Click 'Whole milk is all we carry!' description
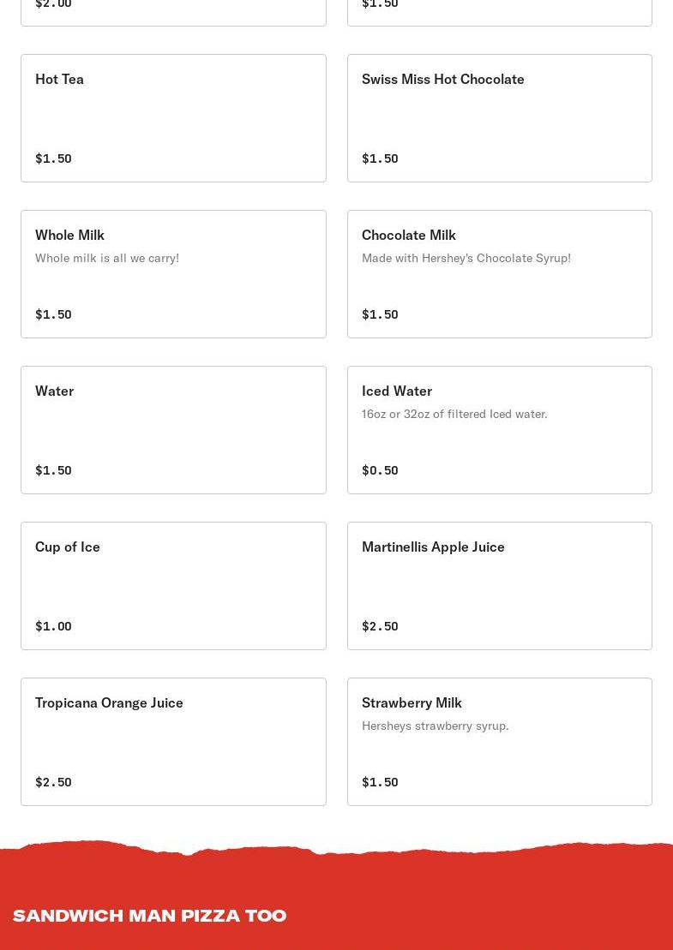 click(x=107, y=258)
